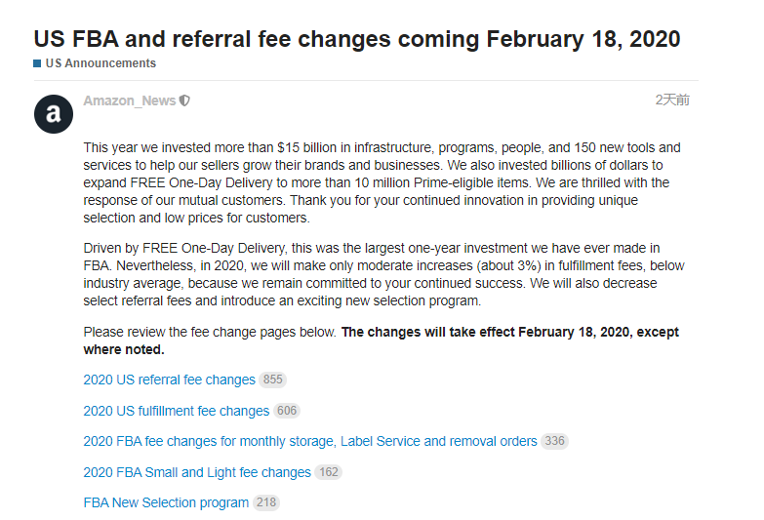The height and width of the screenshot is (520, 764).
Task: Click the 606 click-count badge
Action: click(287, 411)
